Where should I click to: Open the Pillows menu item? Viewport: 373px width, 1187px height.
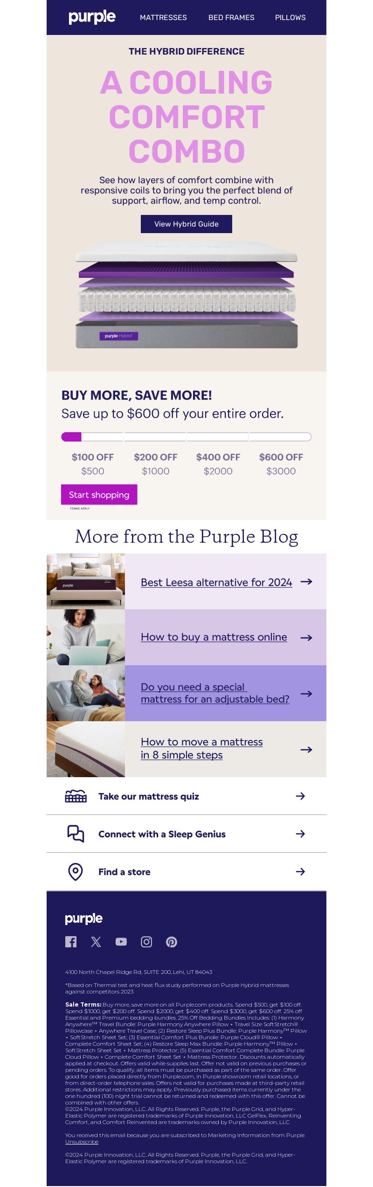pos(290,17)
